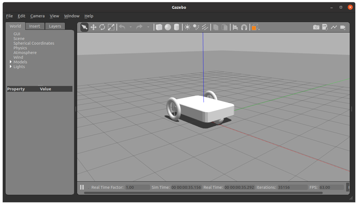The image size is (358, 205).
Task: Select Physics in the World tree
Action: [20, 48]
